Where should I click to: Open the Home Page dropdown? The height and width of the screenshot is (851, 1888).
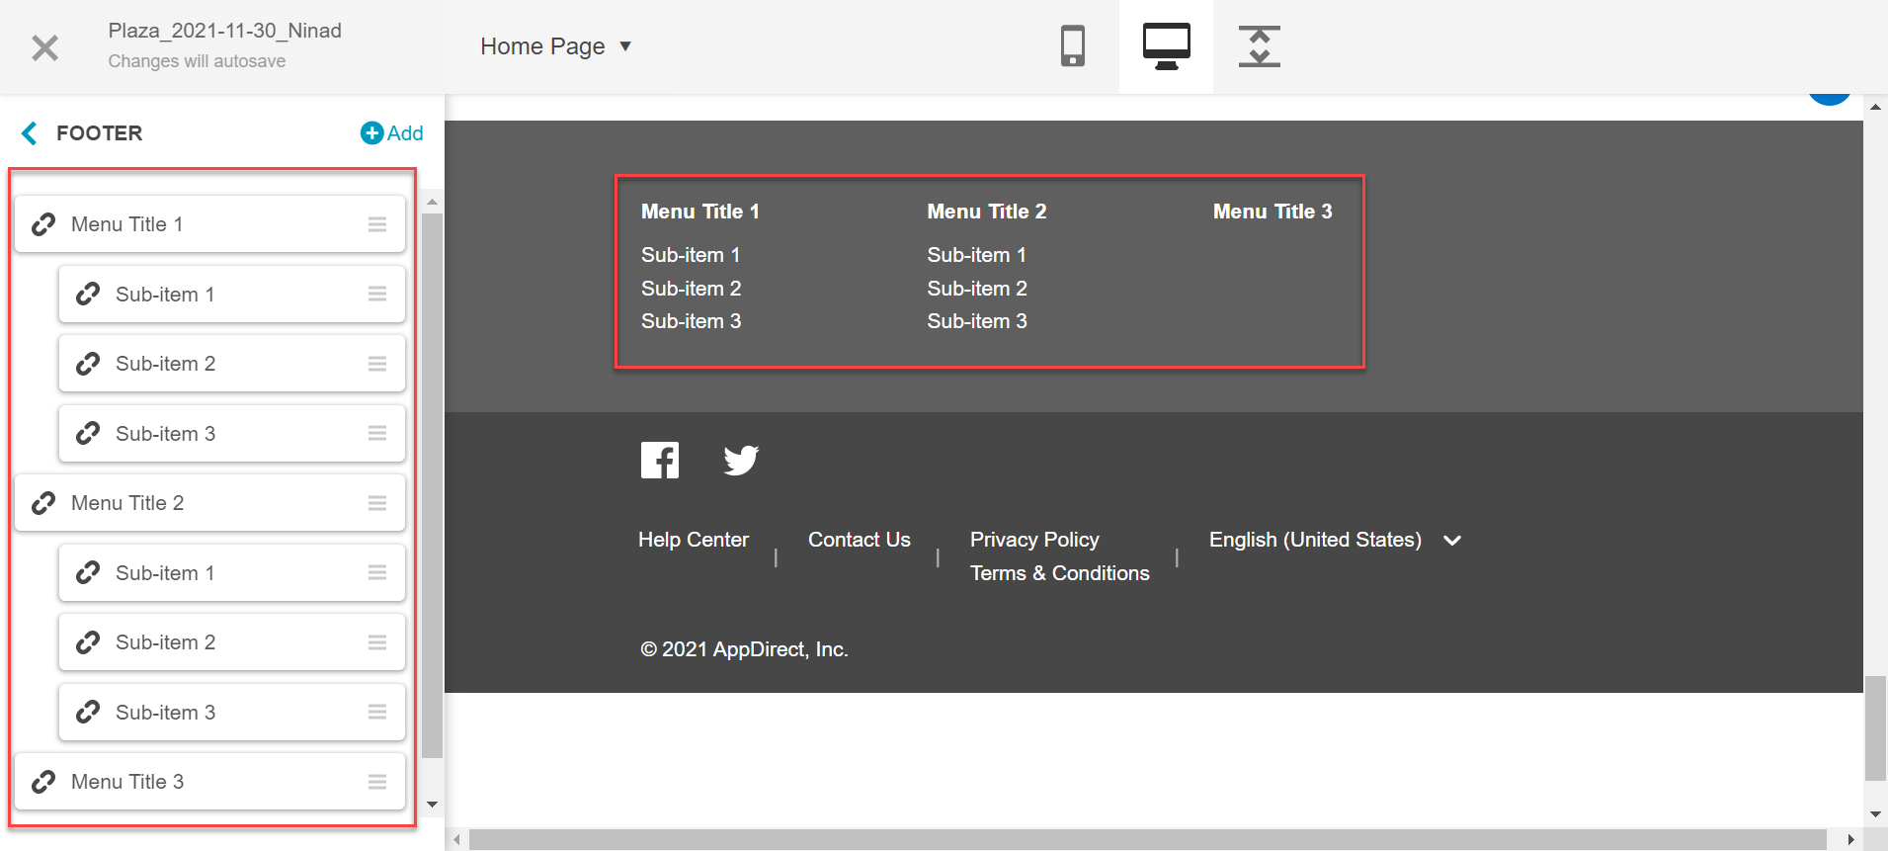555,46
